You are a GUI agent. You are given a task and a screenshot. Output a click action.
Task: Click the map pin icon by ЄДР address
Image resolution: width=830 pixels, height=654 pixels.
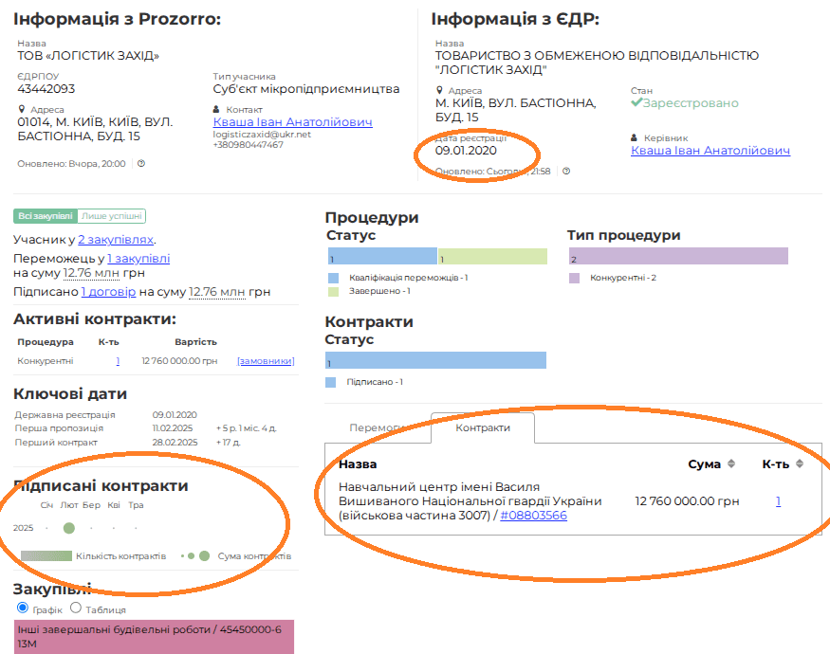coord(439,91)
